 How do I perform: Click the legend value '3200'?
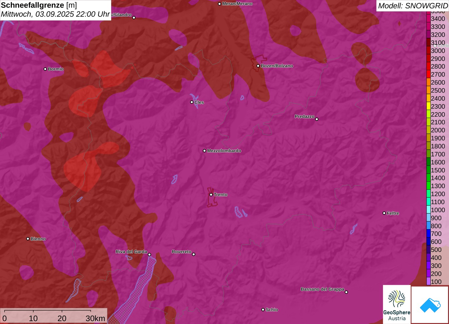pos(438,35)
